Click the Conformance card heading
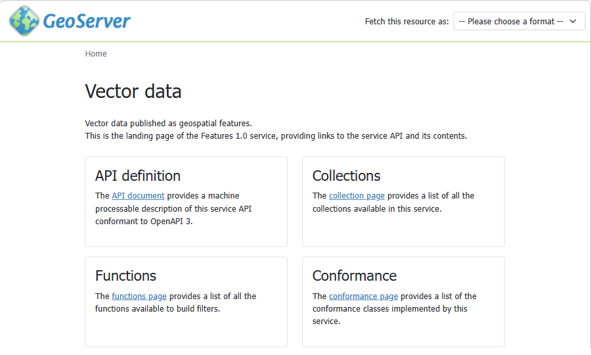The height and width of the screenshot is (355, 591). [x=355, y=275]
